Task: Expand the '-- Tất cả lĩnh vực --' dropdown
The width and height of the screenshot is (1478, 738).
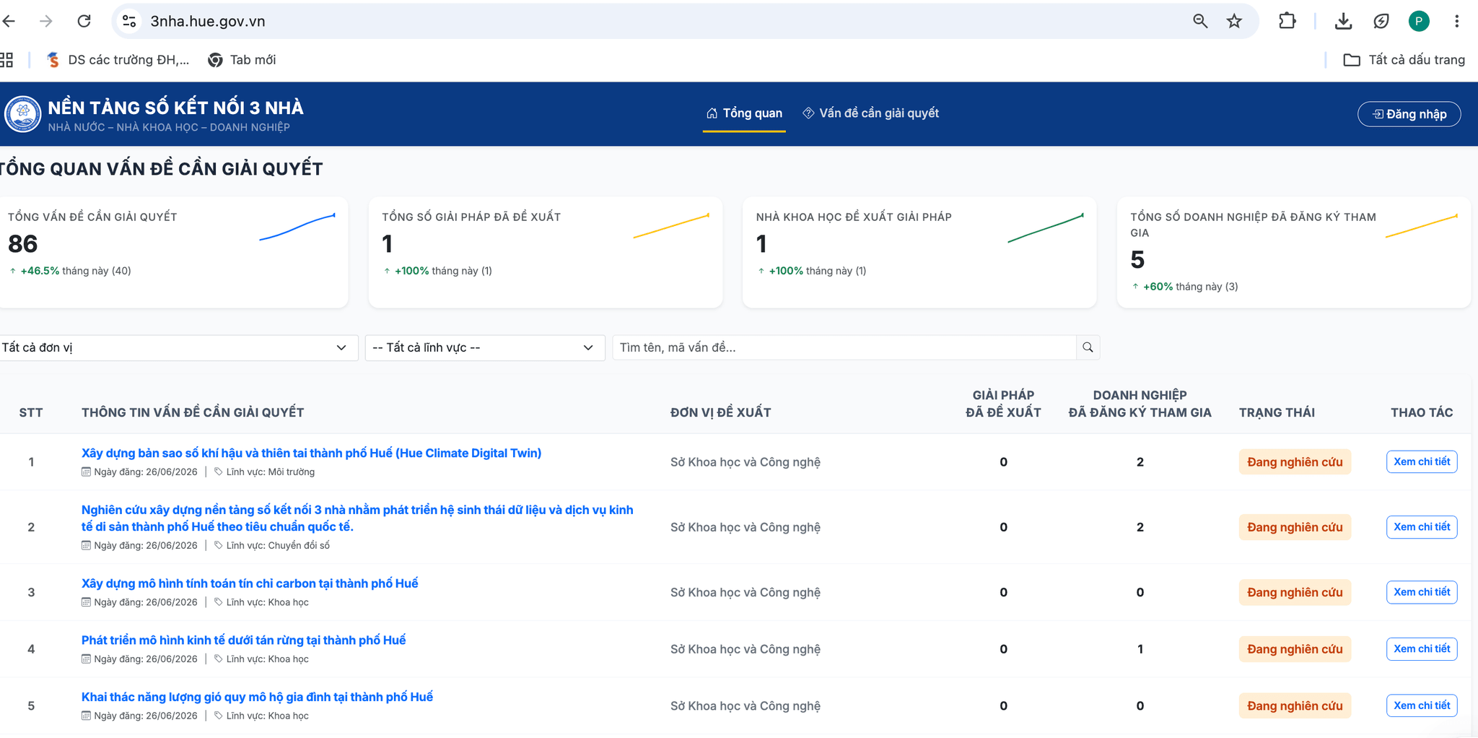Action: [x=485, y=347]
